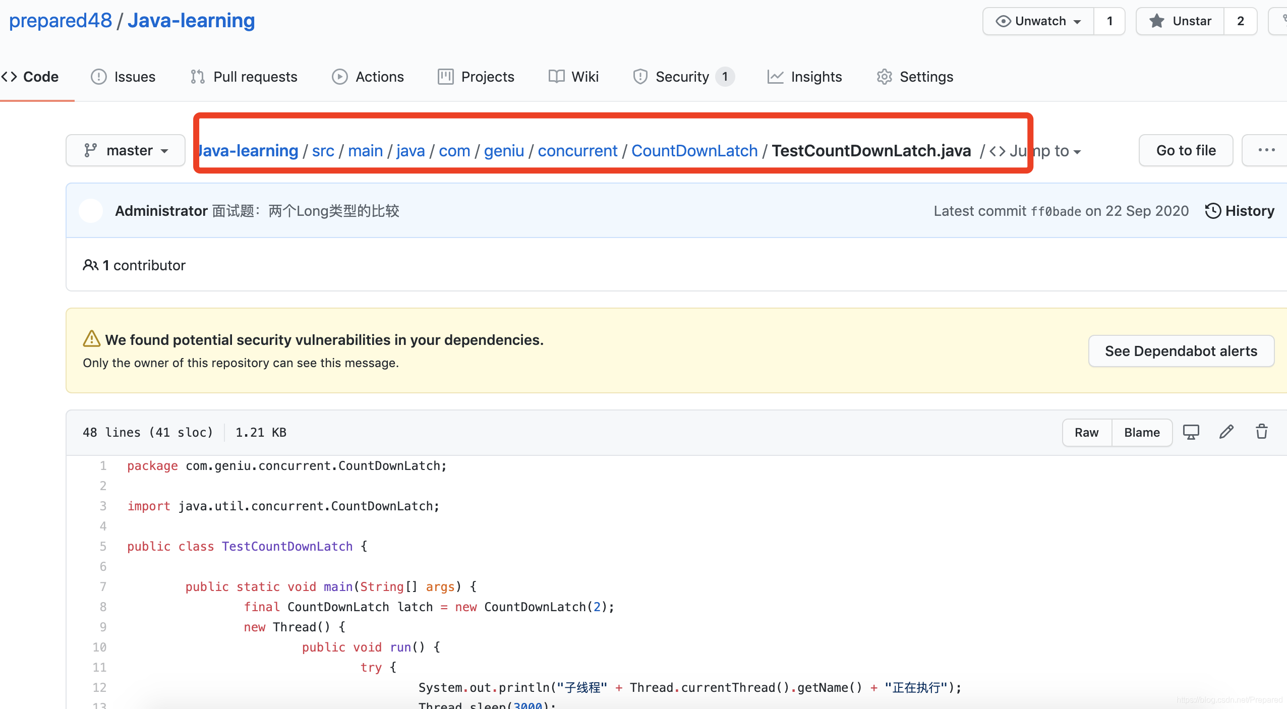Image resolution: width=1287 pixels, height=709 pixels.
Task: Select line number 7 in code
Action: pos(103,587)
